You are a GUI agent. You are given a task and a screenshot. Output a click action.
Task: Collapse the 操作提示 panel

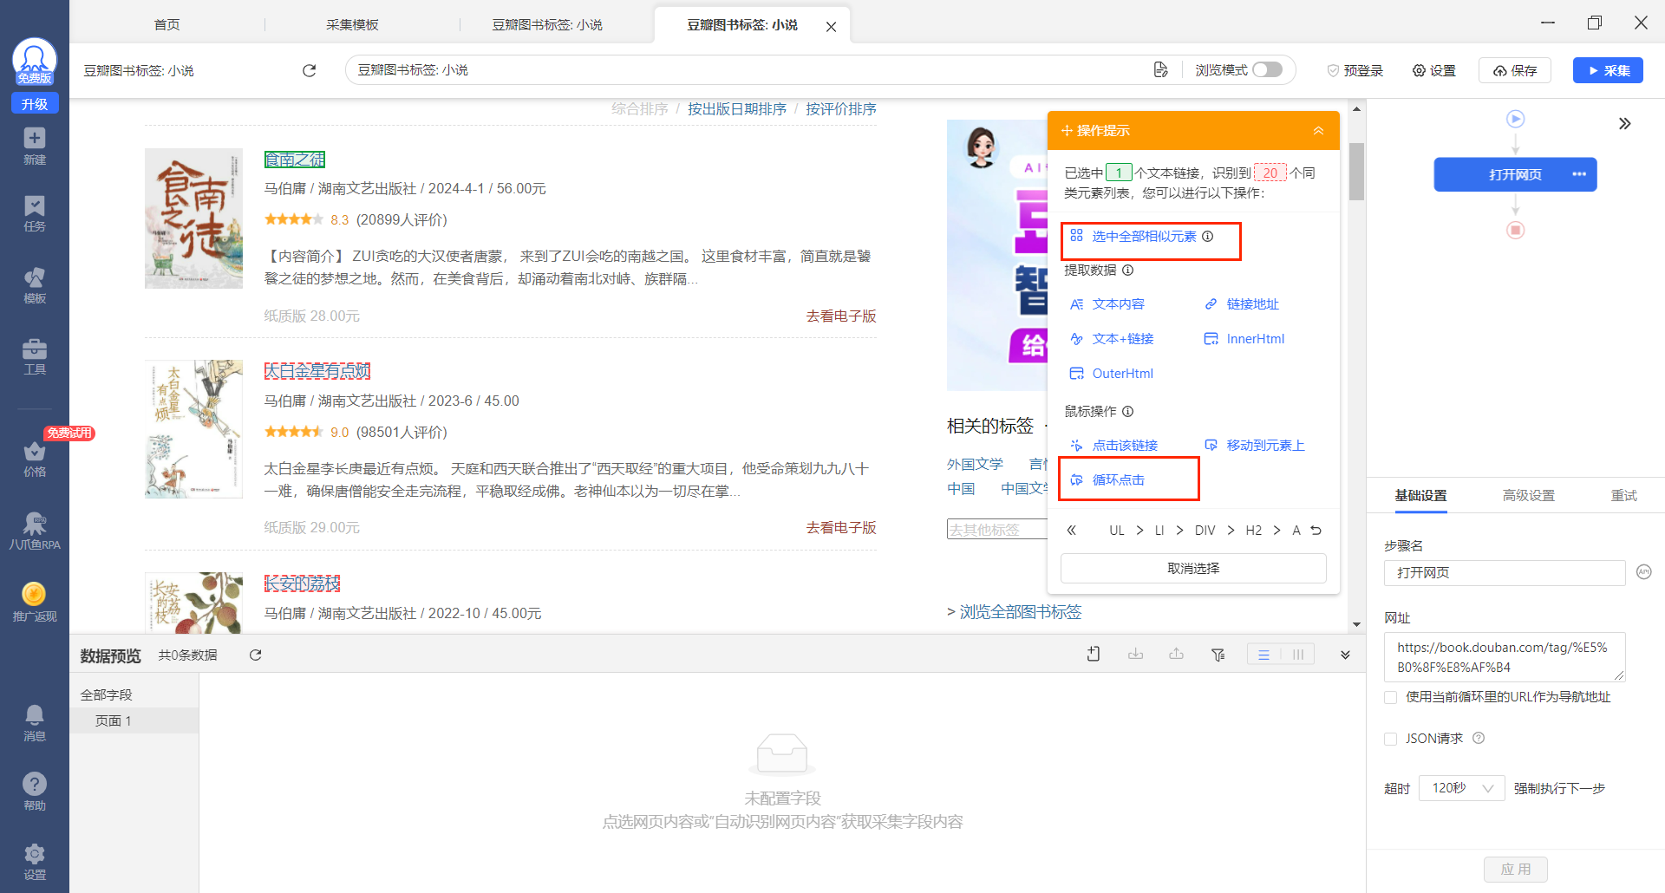pyautogui.click(x=1318, y=130)
